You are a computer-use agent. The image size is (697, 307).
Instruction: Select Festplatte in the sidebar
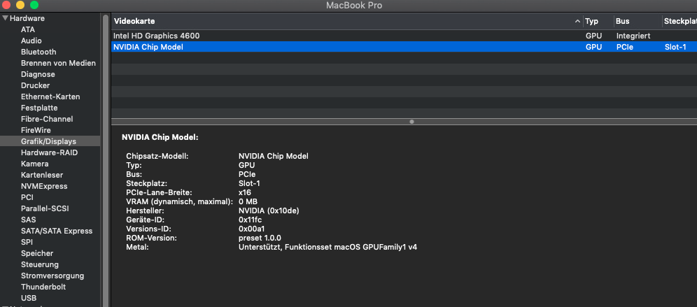point(39,108)
